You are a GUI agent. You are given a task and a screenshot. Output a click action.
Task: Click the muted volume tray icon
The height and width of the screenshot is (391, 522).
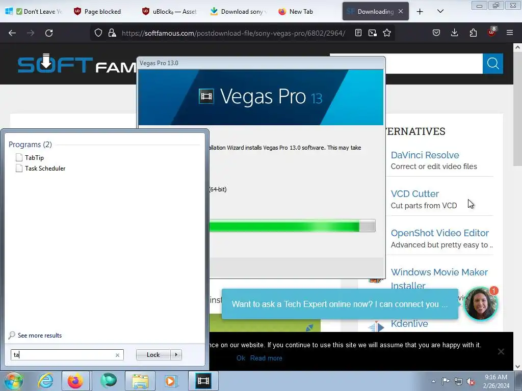[x=471, y=381]
